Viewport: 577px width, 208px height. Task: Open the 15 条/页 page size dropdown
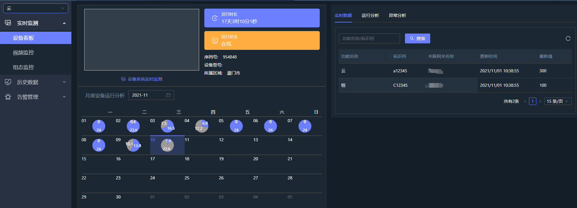(x=558, y=101)
